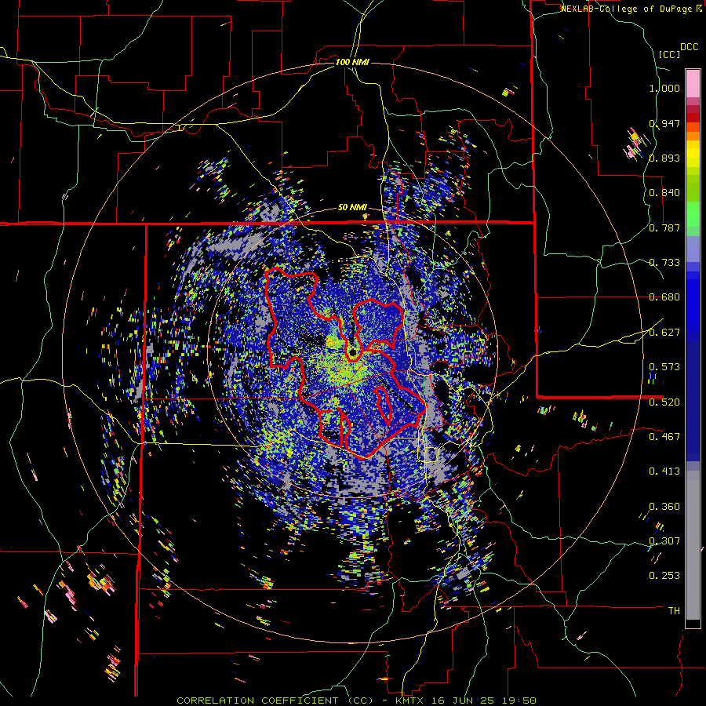Screen dimensions: 706x706
Task: Select the 0.520 scale value
Action: point(664,402)
